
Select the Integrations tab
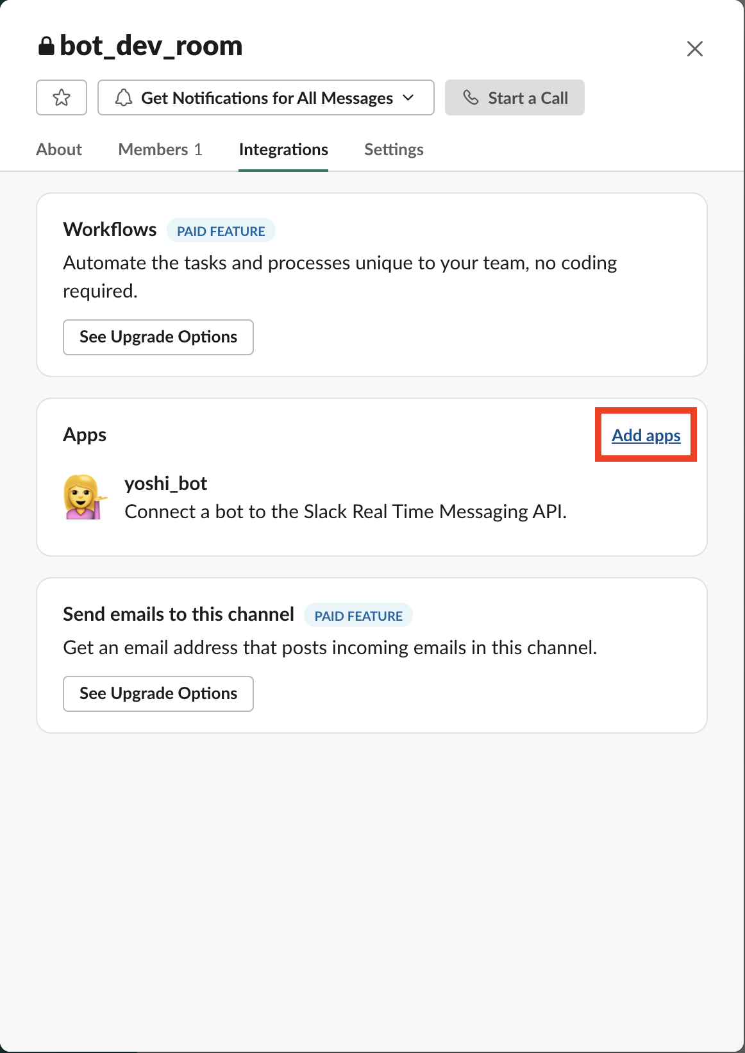coord(283,149)
